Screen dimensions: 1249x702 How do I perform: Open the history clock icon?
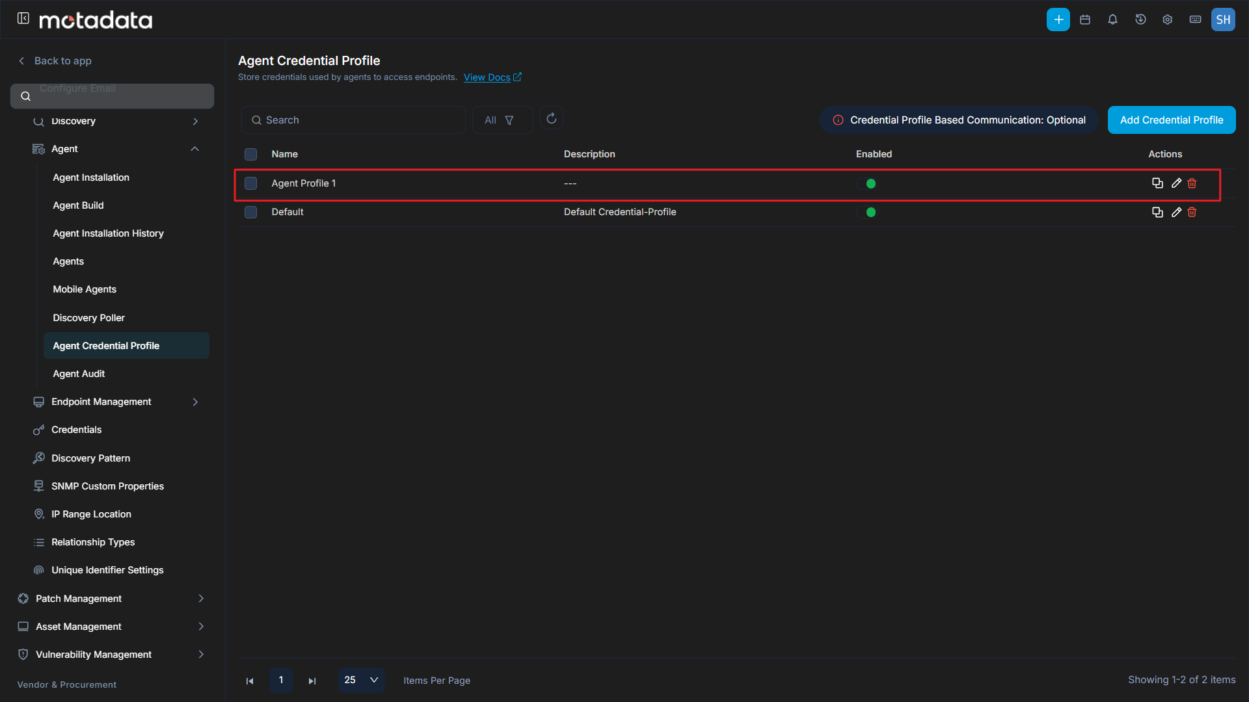point(1140,19)
